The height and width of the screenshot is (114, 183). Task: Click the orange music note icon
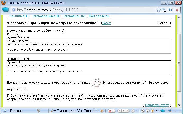(x=102, y=111)
